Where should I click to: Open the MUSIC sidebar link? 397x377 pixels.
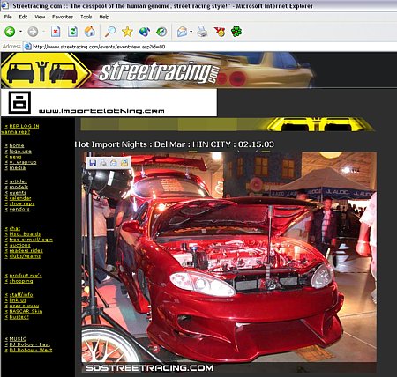(18, 339)
